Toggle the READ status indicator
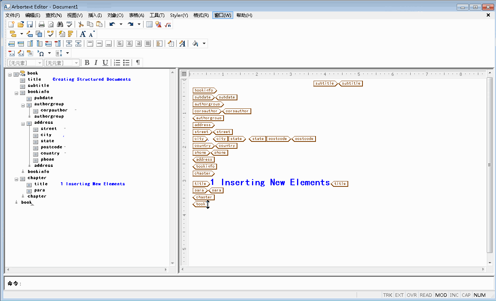 click(x=426, y=295)
